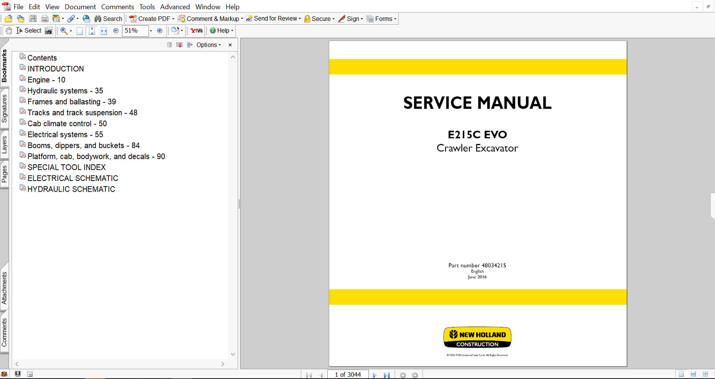Image resolution: width=715 pixels, height=379 pixels.
Task: Click the Previous View back arrow
Action: coord(403,375)
